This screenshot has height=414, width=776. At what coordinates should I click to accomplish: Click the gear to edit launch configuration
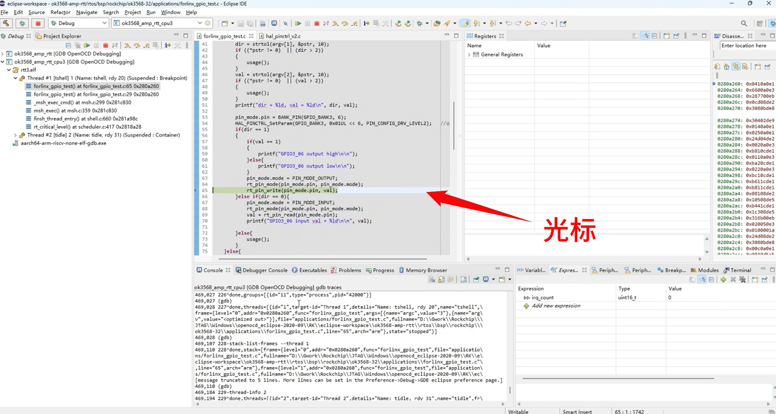click(208, 23)
